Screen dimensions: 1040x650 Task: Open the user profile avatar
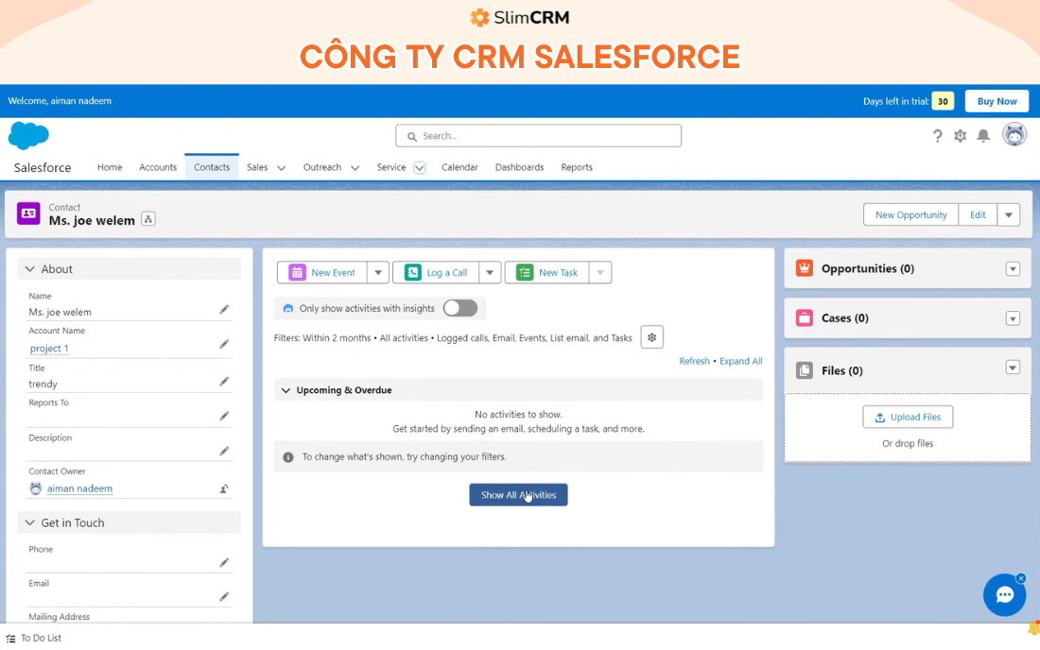coord(1014,134)
